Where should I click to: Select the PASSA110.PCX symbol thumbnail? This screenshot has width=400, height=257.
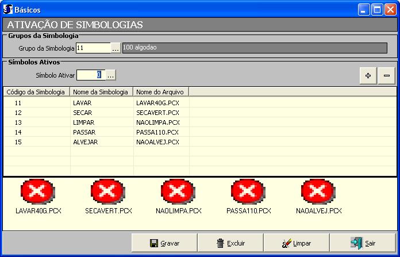pyautogui.click(x=248, y=191)
